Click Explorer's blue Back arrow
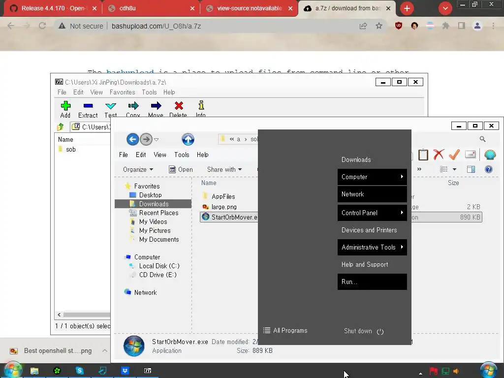 (x=132, y=139)
